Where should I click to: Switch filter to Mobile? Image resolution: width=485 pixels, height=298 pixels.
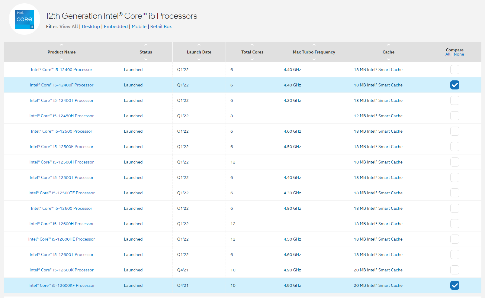pos(139,27)
